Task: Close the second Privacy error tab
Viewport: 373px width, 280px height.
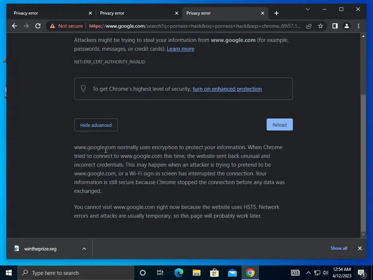Action: point(177,13)
